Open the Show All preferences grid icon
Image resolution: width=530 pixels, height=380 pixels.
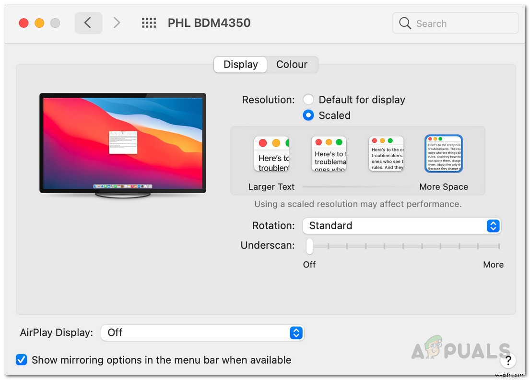(x=149, y=23)
